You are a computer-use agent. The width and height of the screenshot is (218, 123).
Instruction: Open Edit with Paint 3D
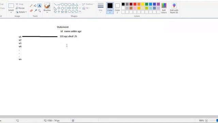[174, 8]
